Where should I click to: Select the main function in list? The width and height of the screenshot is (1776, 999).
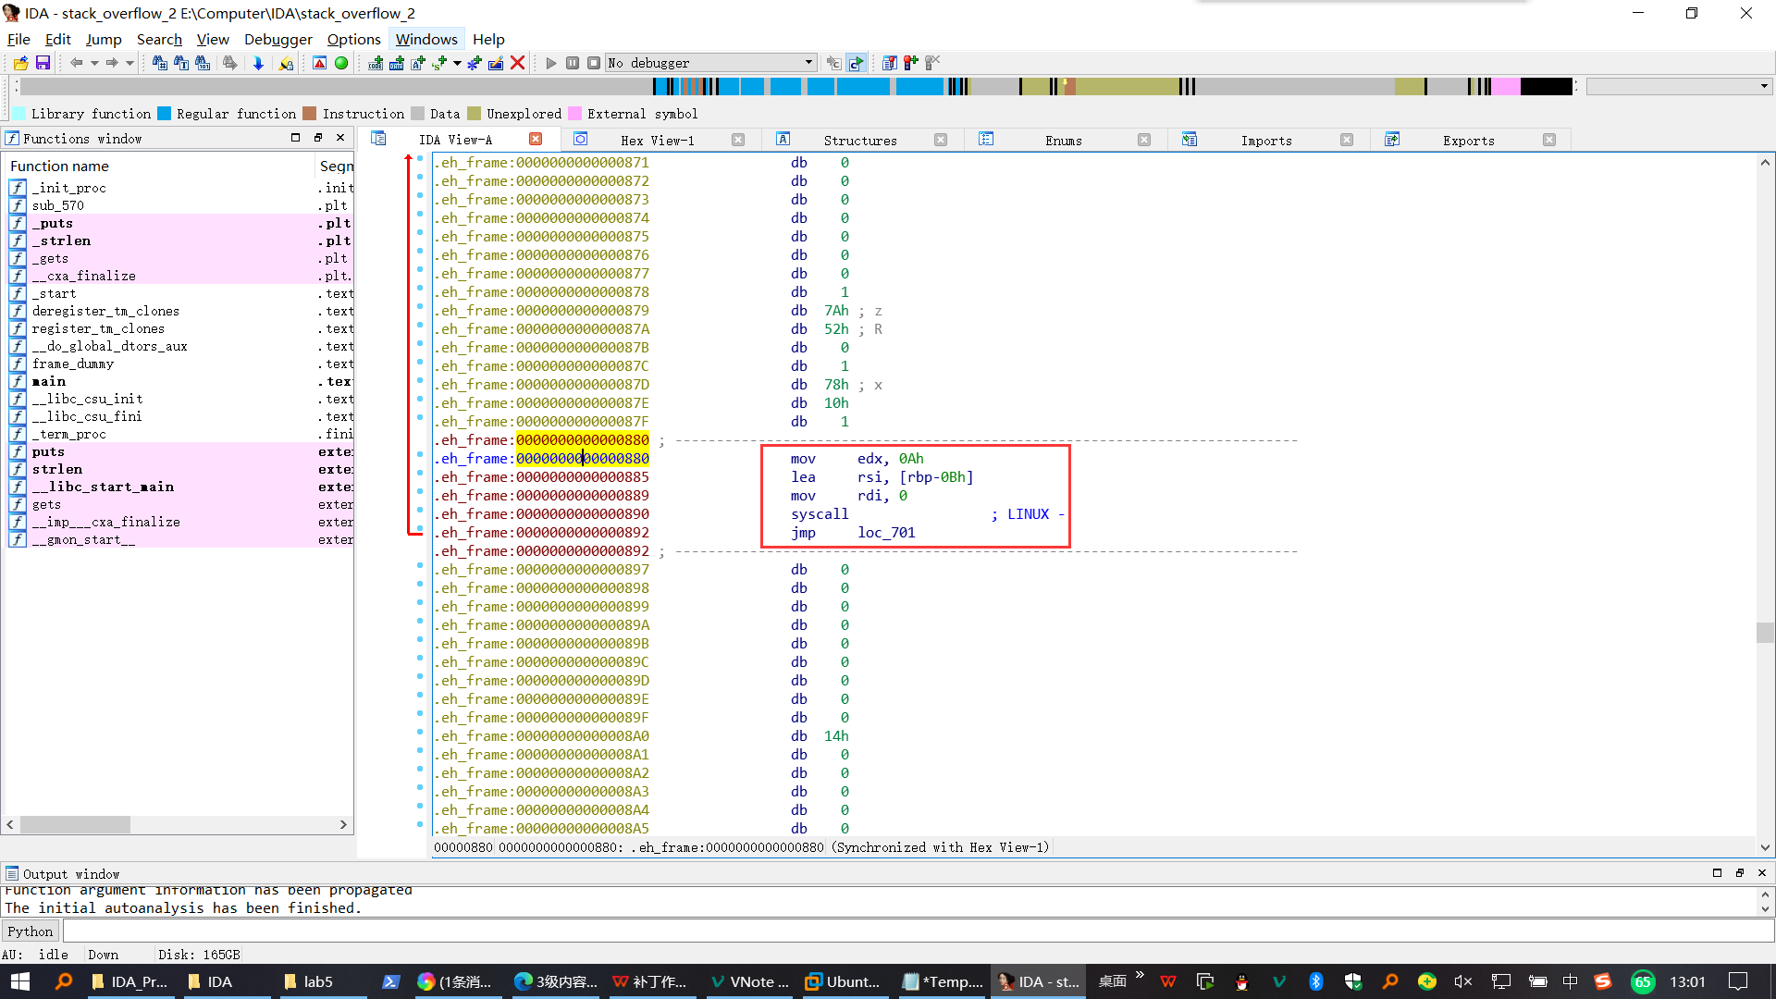49,381
